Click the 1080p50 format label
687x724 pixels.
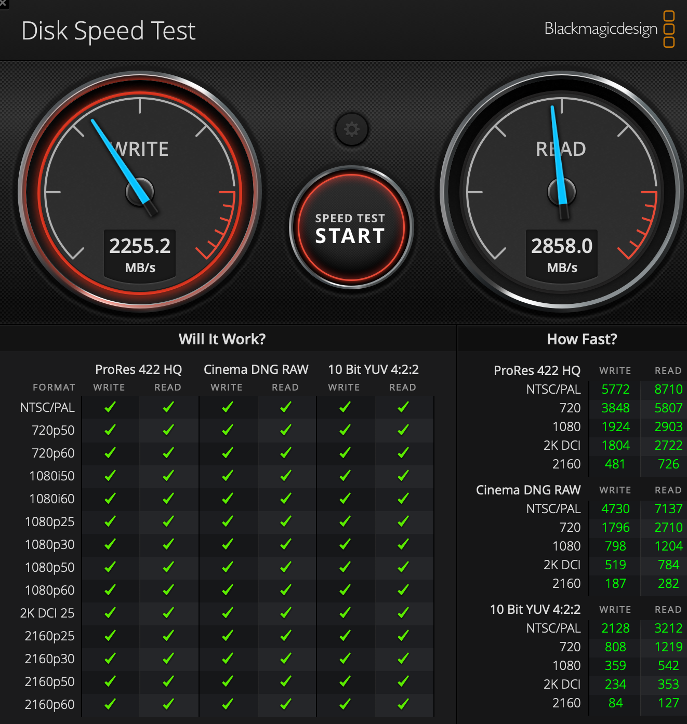point(50,568)
